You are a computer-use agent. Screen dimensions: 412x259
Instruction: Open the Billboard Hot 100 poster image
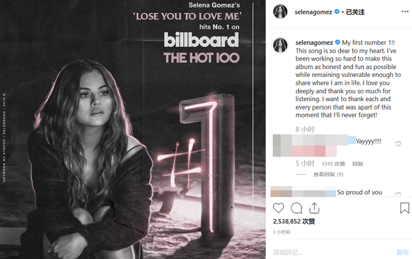[133, 129]
